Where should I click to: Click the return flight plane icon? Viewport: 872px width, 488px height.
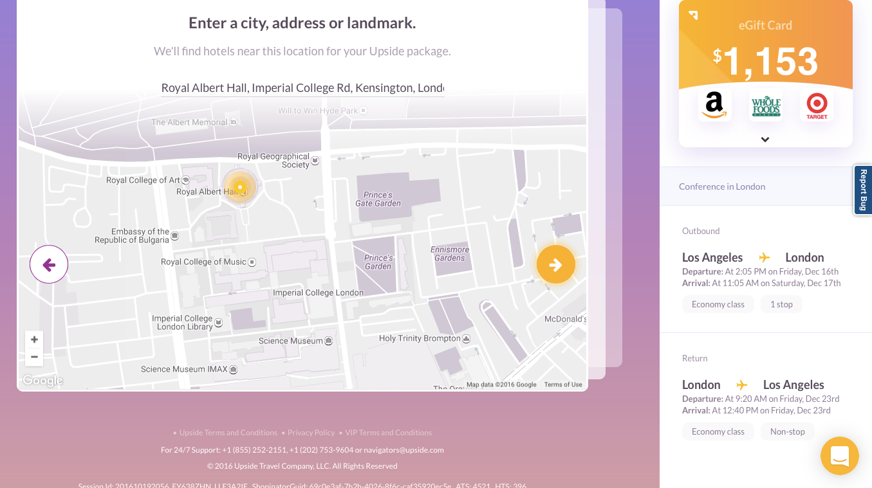coord(741,385)
